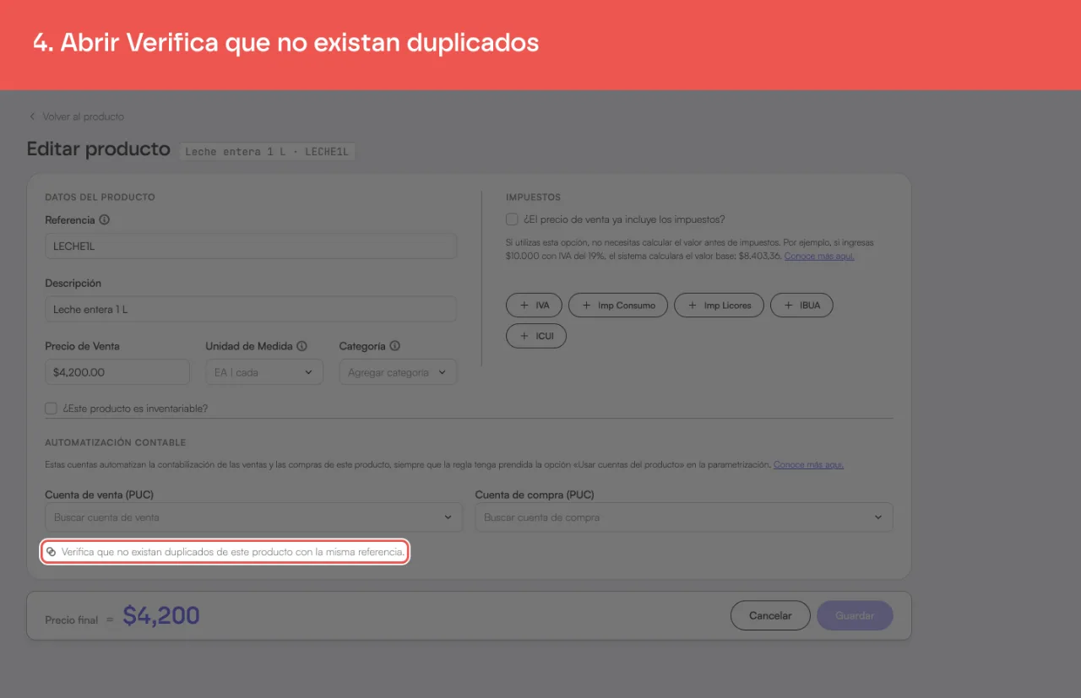Viewport: 1081px width, 698px height.
Task: Add the Imp Consumo tax
Action: [618, 305]
